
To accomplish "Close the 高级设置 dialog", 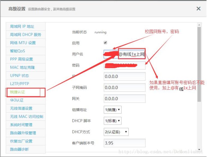I will pyautogui.click(x=198, y=9).
